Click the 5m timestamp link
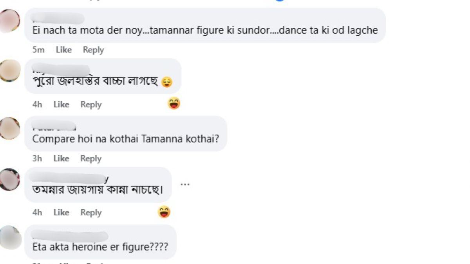Image resolution: width=470 pixels, height=264 pixels. (x=38, y=50)
